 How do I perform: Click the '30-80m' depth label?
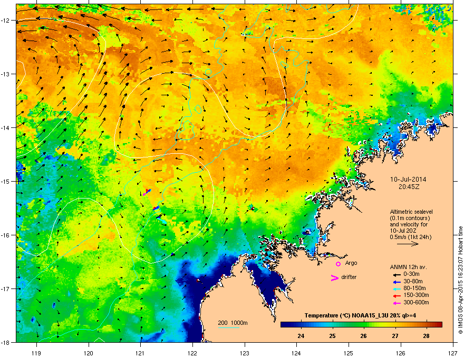[413, 282]
